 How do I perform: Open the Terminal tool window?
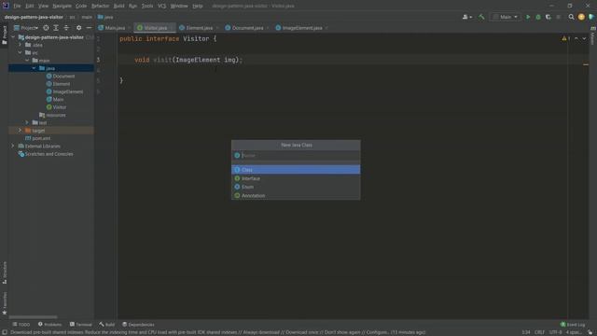click(x=81, y=325)
